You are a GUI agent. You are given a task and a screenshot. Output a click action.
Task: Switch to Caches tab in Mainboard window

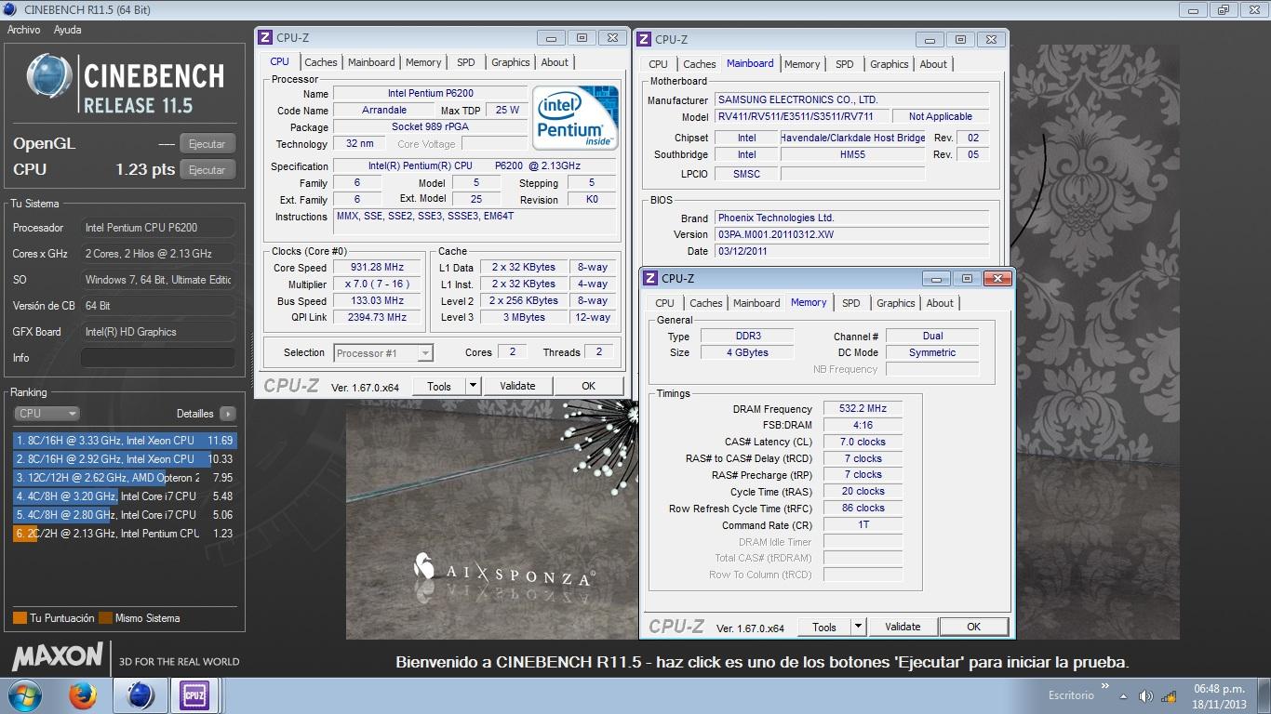700,64
